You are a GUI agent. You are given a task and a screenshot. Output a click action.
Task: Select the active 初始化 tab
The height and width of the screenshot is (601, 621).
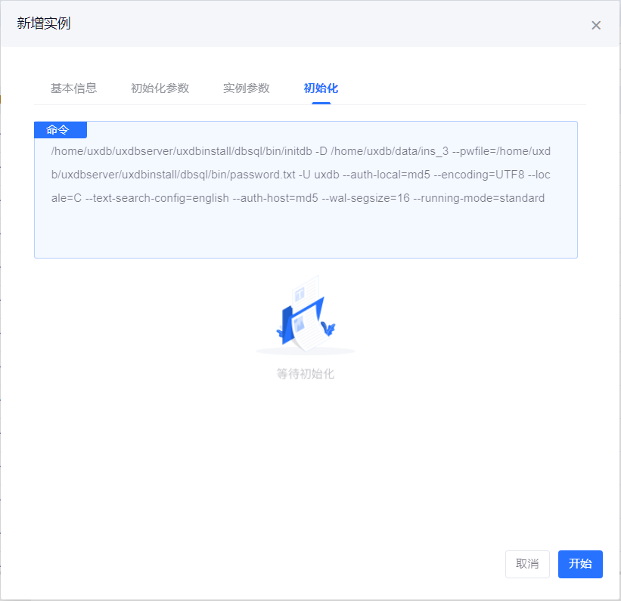pyautogui.click(x=321, y=88)
